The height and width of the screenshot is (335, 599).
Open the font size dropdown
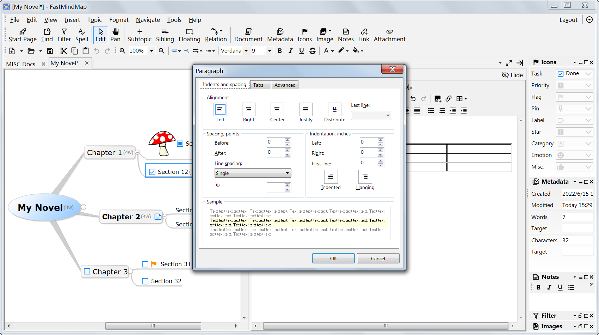click(x=270, y=51)
